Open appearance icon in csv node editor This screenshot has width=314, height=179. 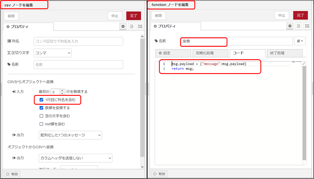coord(140,27)
